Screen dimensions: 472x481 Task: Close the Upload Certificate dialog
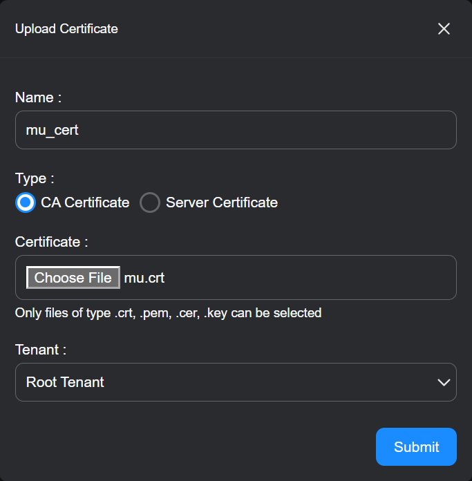coord(444,28)
